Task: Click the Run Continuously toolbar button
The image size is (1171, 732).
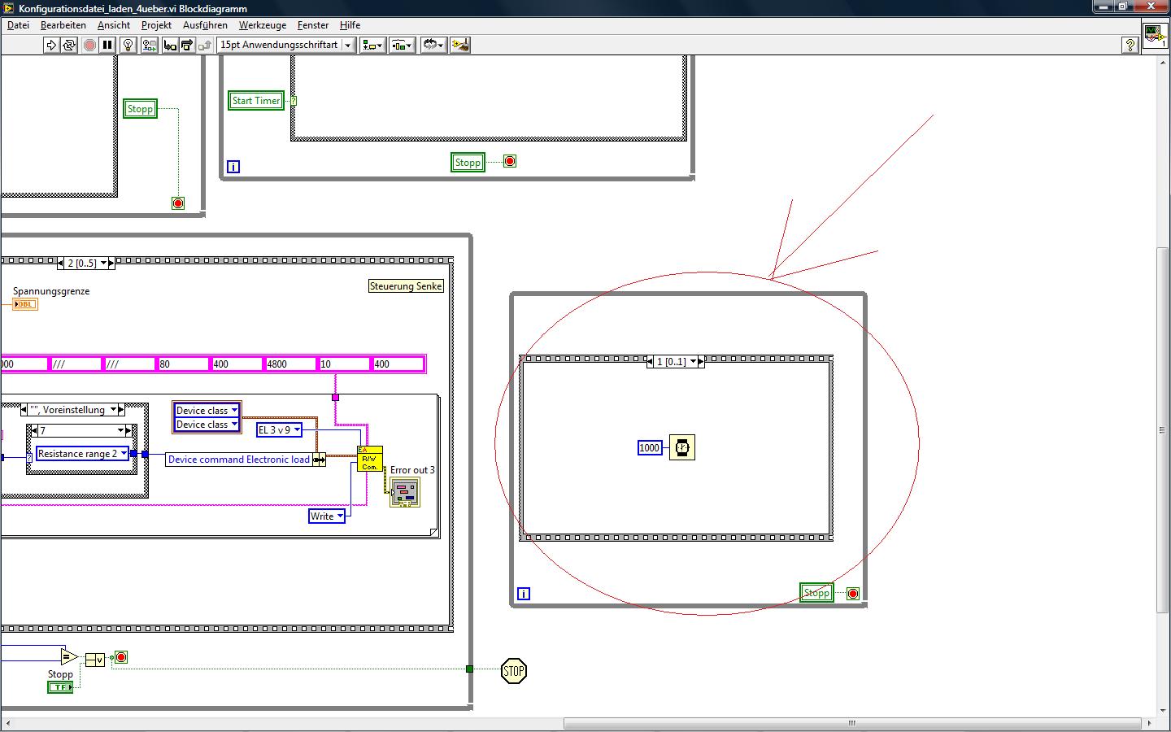Action: click(69, 45)
